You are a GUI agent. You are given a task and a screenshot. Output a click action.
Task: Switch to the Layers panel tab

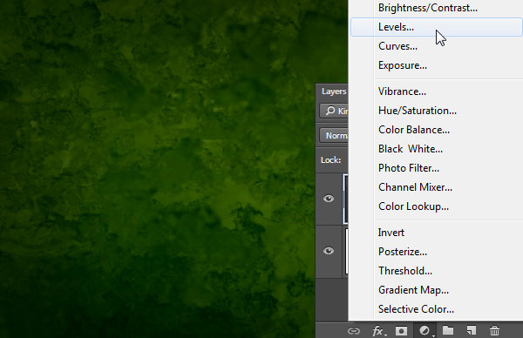point(334,91)
